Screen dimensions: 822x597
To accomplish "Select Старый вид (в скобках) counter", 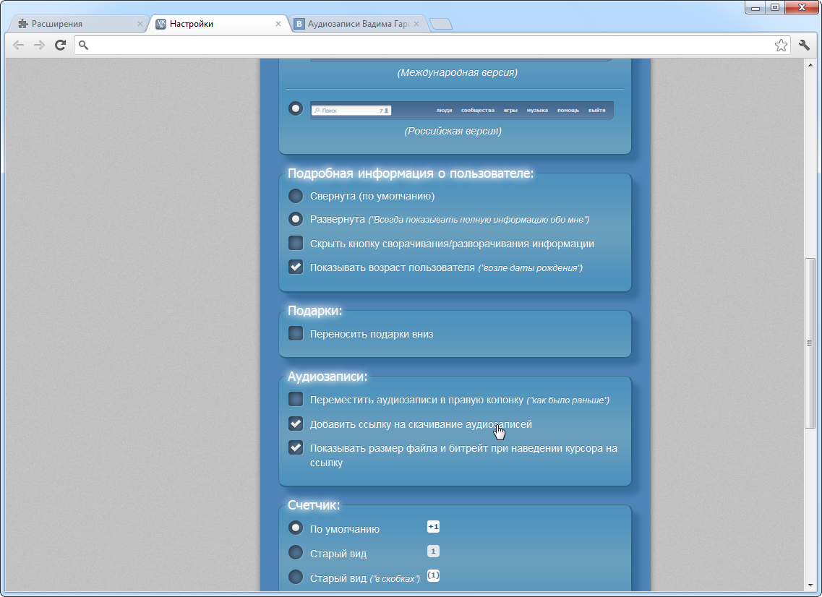I will coord(296,577).
